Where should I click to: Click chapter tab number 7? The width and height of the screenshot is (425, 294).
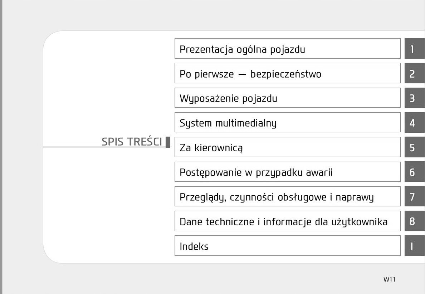click(414, 197)
